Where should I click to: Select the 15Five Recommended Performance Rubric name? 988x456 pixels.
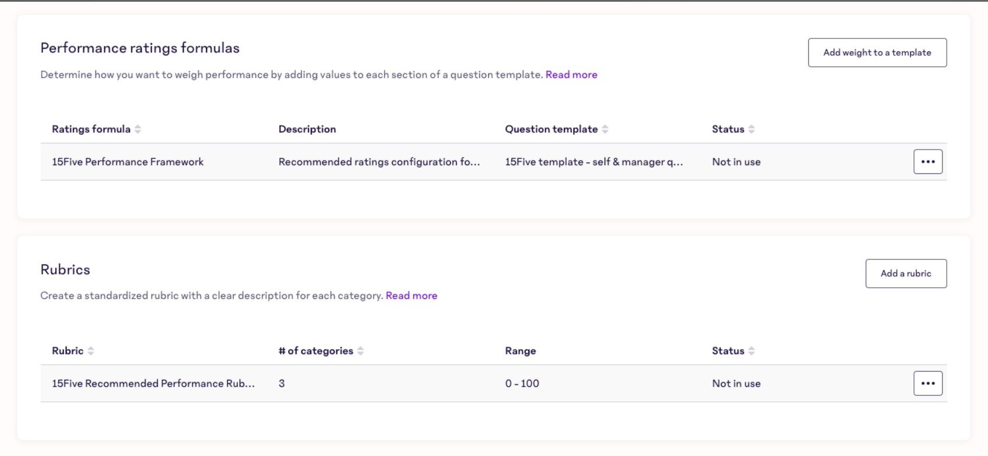click(153, 383)
